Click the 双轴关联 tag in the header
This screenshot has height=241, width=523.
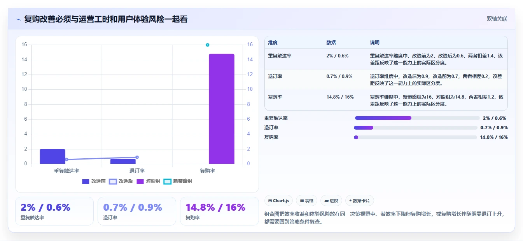[497, 19]
